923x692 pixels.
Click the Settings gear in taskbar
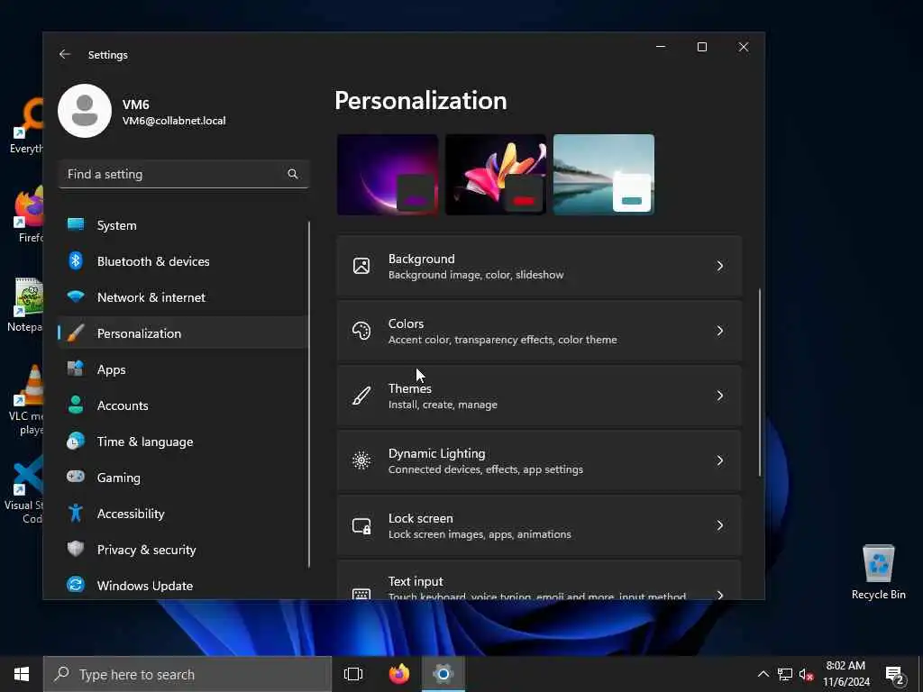[443, 674]
